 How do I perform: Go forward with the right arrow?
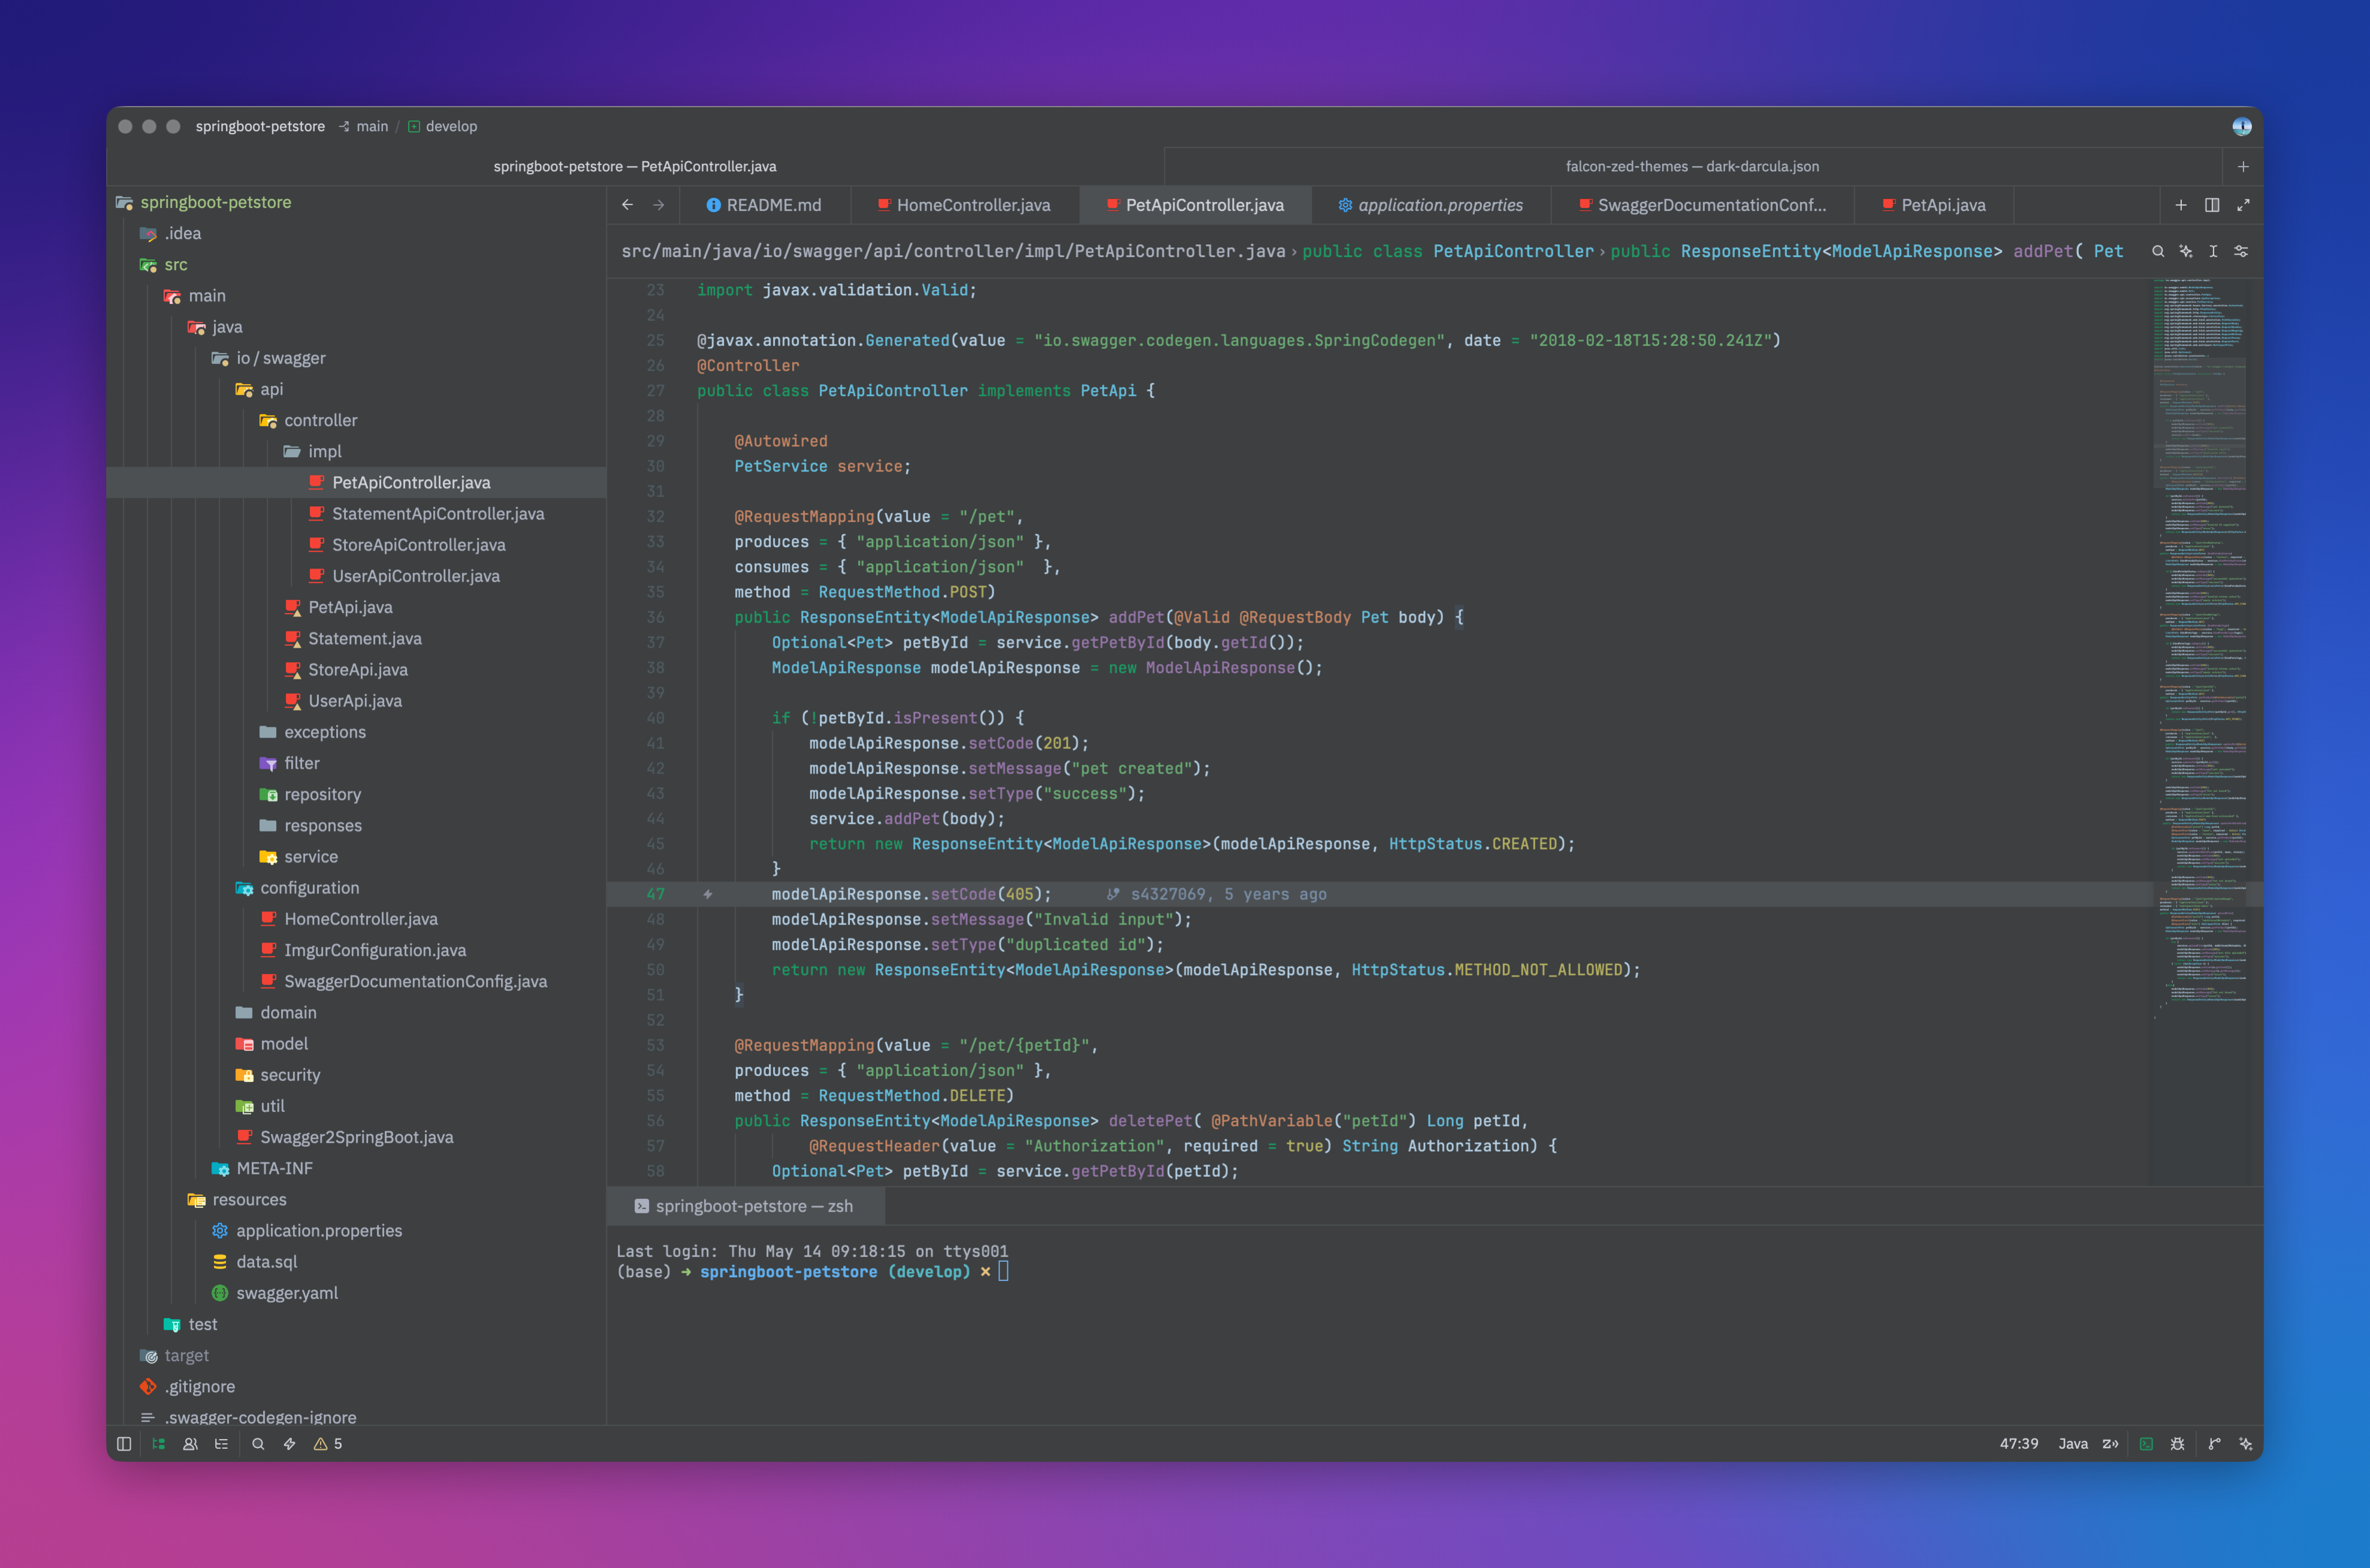pos(658,205)
